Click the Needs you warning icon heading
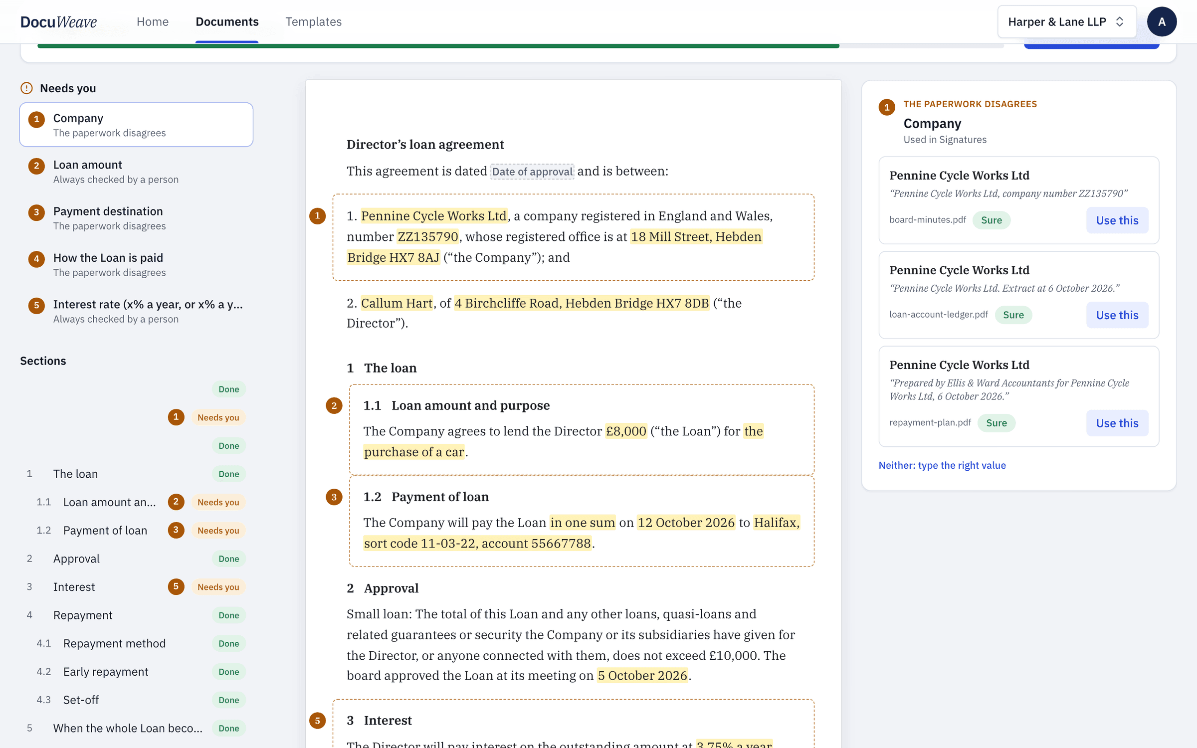This screenshot has height=748, width=1197. (26, 88)
